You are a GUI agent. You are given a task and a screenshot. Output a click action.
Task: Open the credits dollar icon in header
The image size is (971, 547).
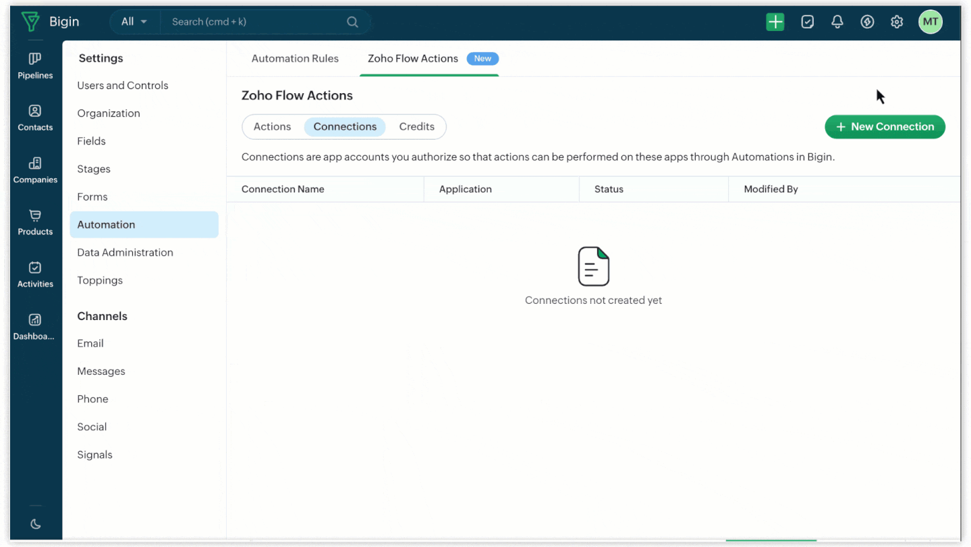[867, 22]
